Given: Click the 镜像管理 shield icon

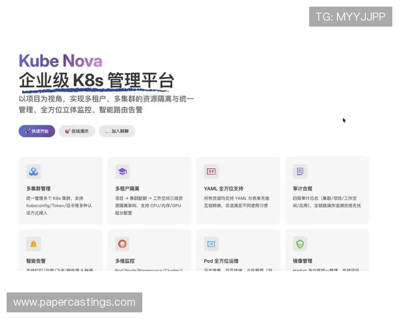Looking at the screenshot, I should click(300, 244).
